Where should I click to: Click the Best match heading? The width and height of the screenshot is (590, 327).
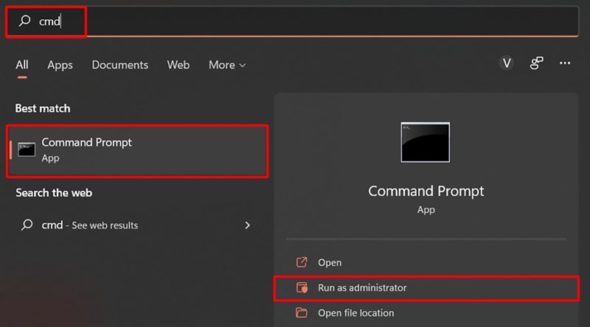coord(43,108)
